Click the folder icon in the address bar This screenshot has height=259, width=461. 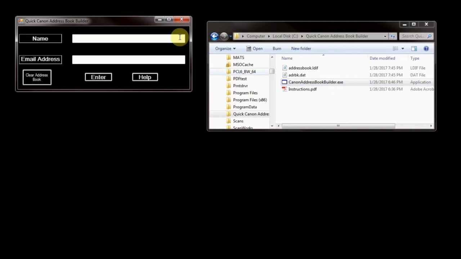click(x=237, y=36)
